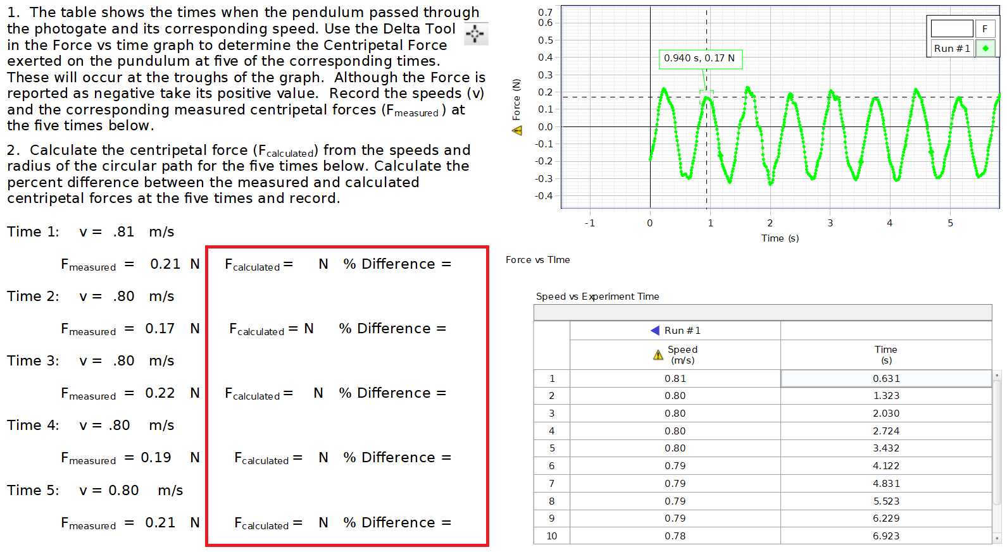Click the blank box in the graph legend
This screenshot has width=1007, height=552.
(952, 28)
